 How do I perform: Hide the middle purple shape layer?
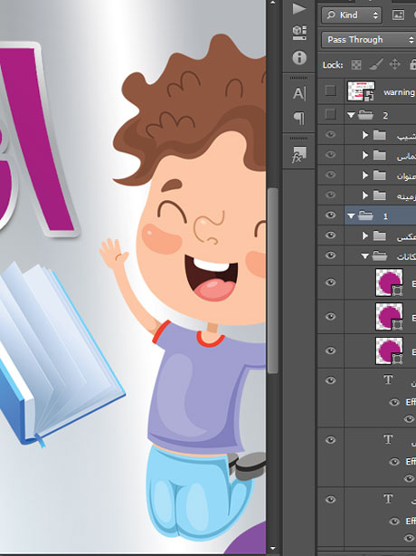330,316
